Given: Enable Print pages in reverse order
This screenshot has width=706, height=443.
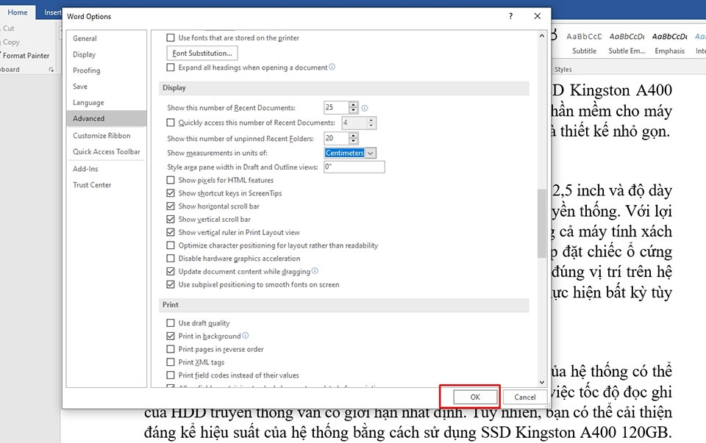Looking at the screenshot, I should (x=171, y=349).
